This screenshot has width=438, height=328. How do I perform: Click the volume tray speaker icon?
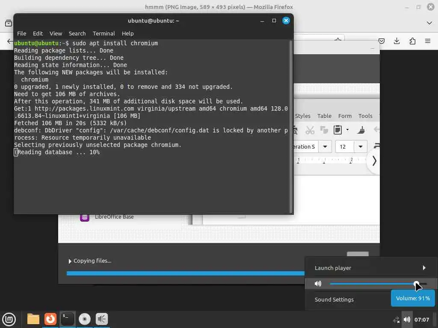coord(407,319)
